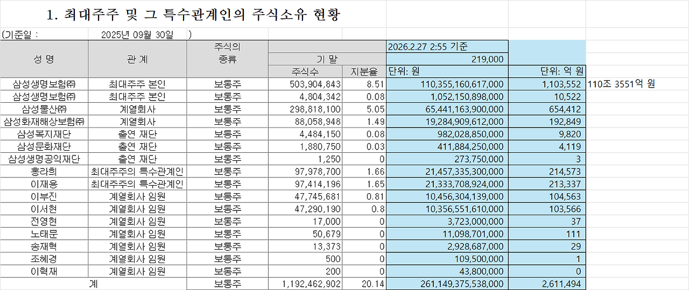Select the share count '97,978,700'
Screen dimensions: 689x290
pyautogui.click(x=305, y=171)
